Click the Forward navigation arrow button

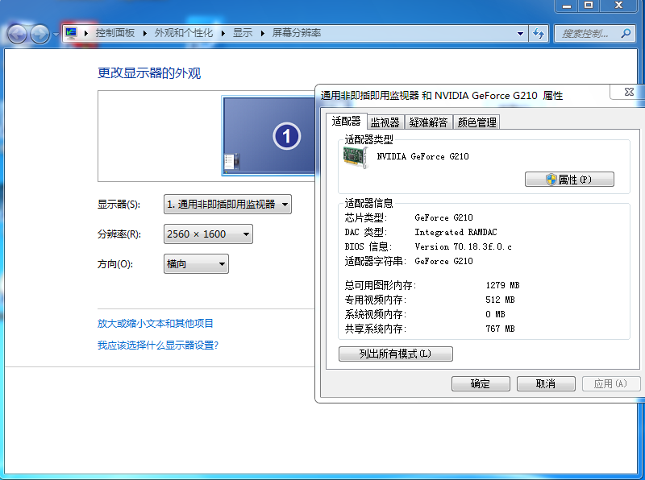coord(40,34)
